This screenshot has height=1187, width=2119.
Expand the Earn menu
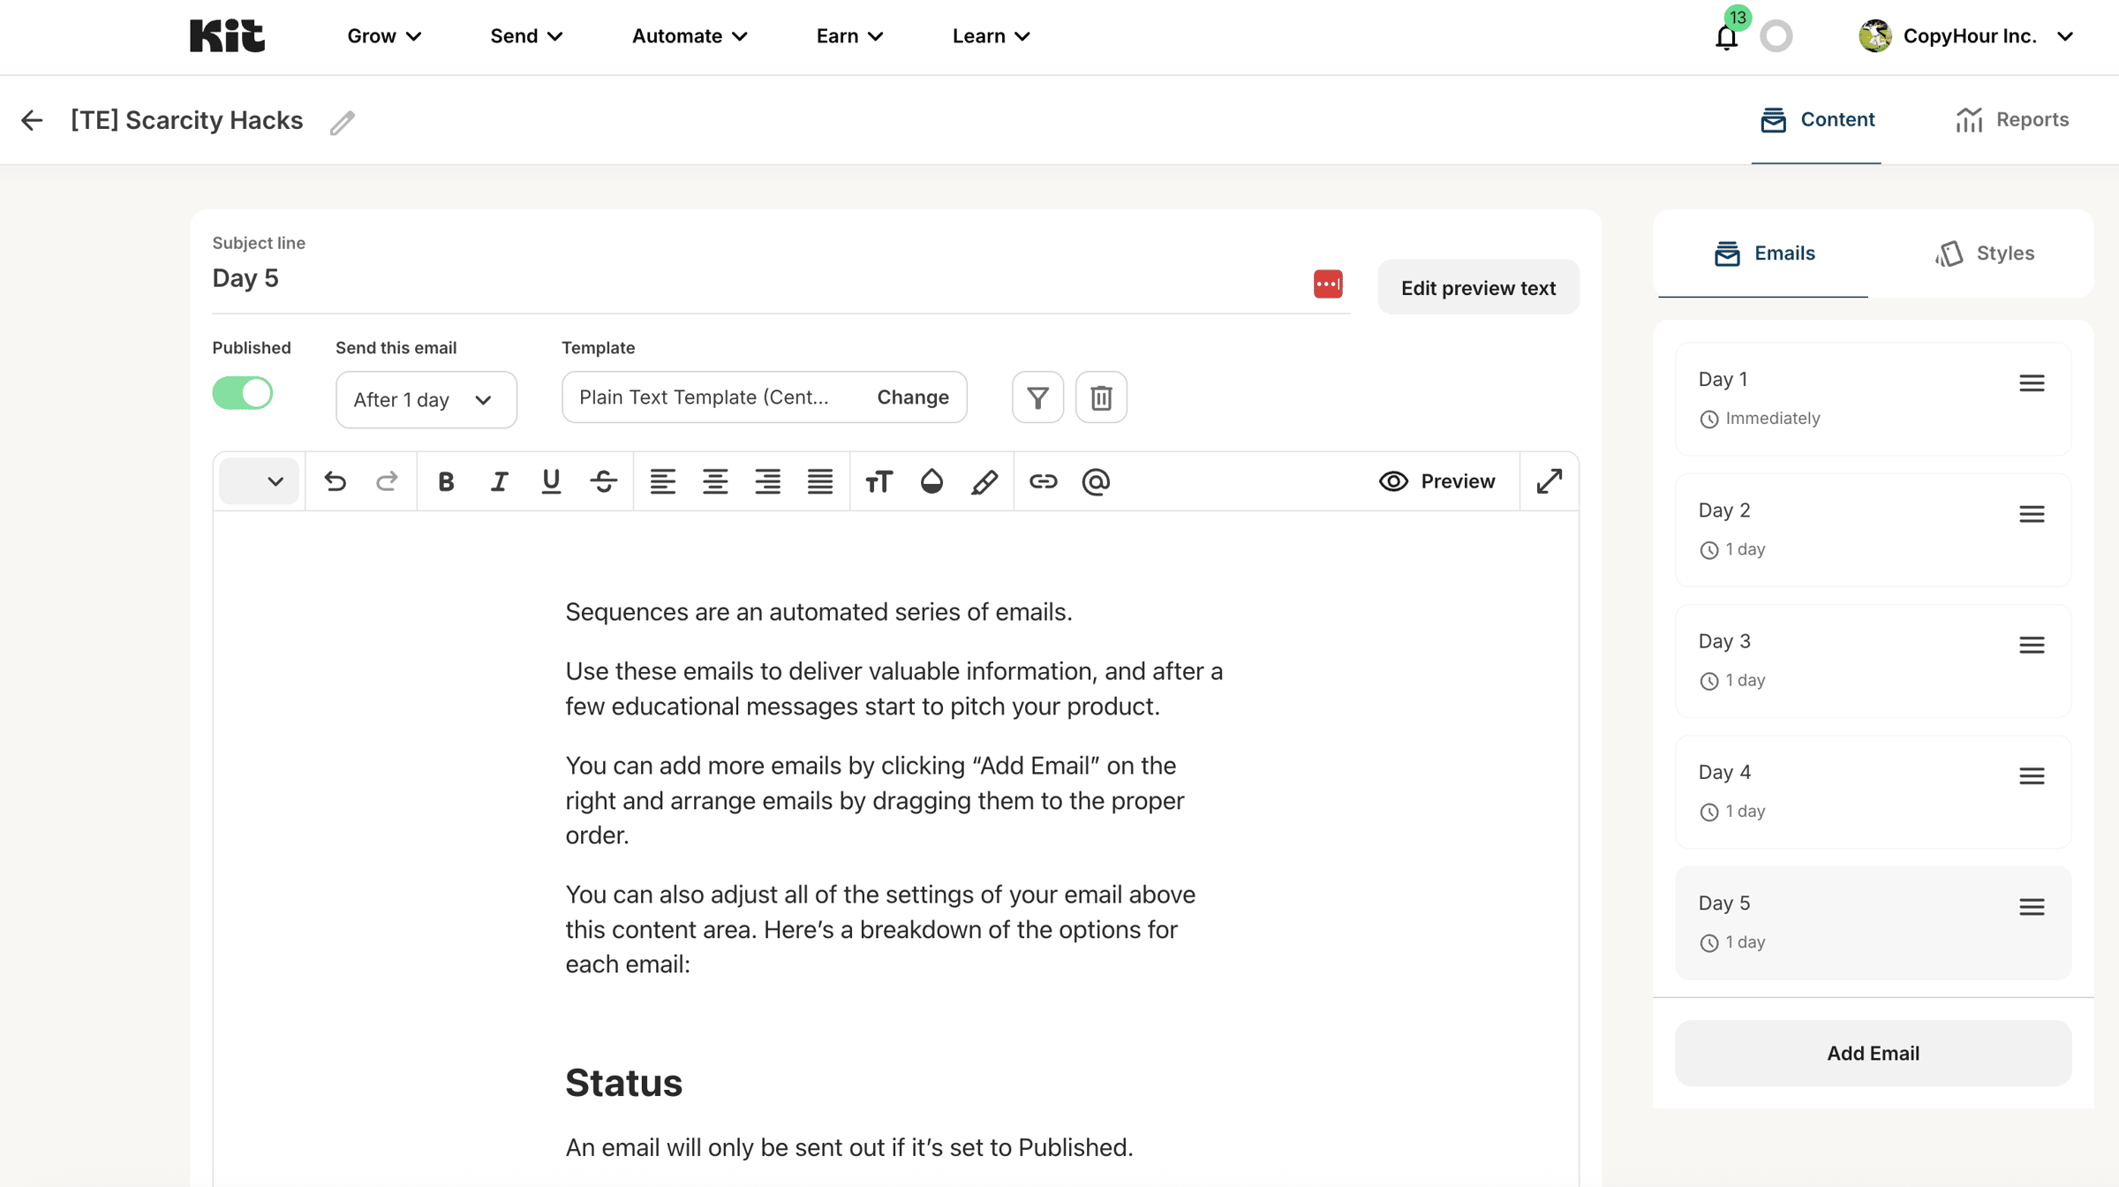849,36
